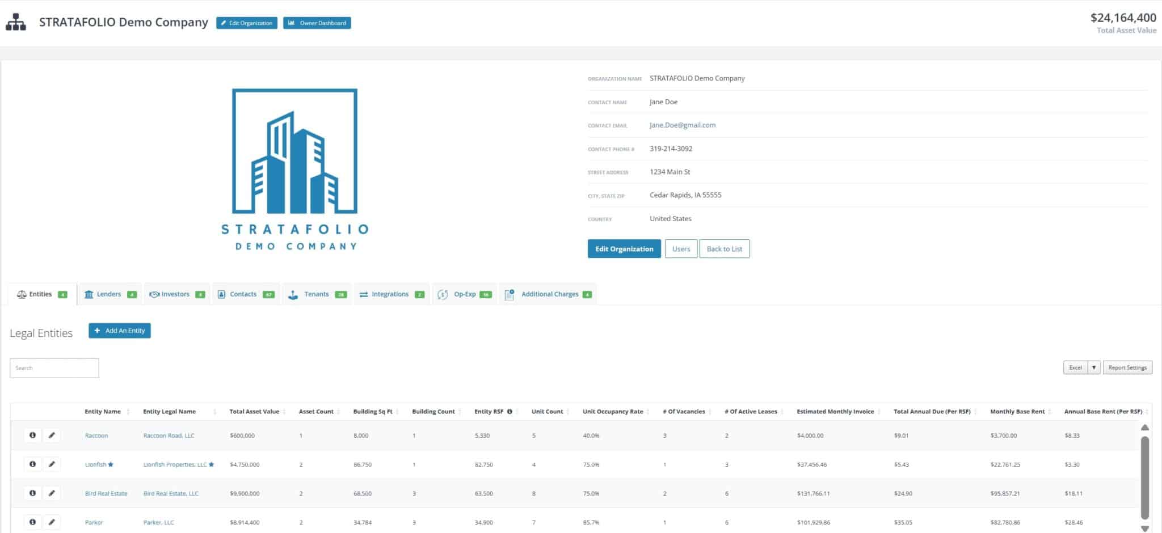1162x533 pixels.
Task: Click pencil edit icon for Parker row
Action: coord(52,522)
